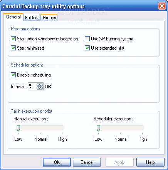The image size is (168, 170).
Task: Click the Program options group label
Action: click(x=25, y=29)
